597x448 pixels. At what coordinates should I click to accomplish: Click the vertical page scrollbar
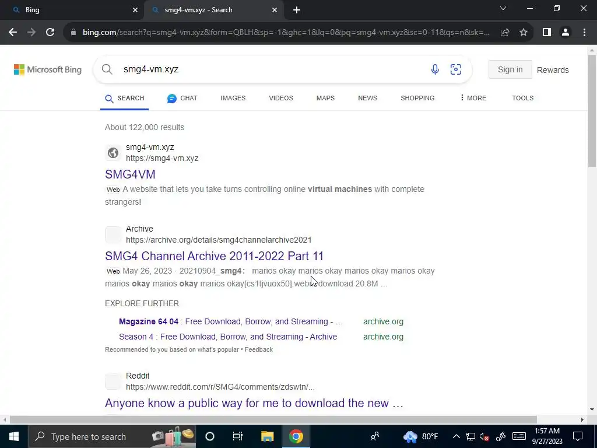(592, 110)
